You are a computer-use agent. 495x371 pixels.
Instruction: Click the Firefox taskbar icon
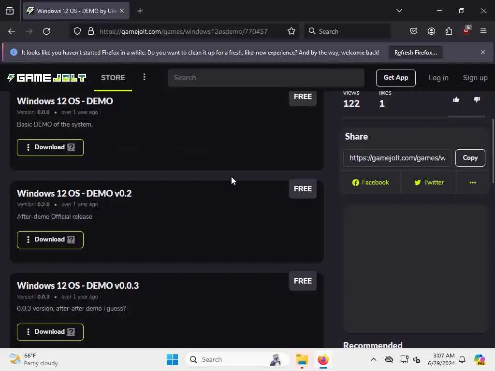323,359
